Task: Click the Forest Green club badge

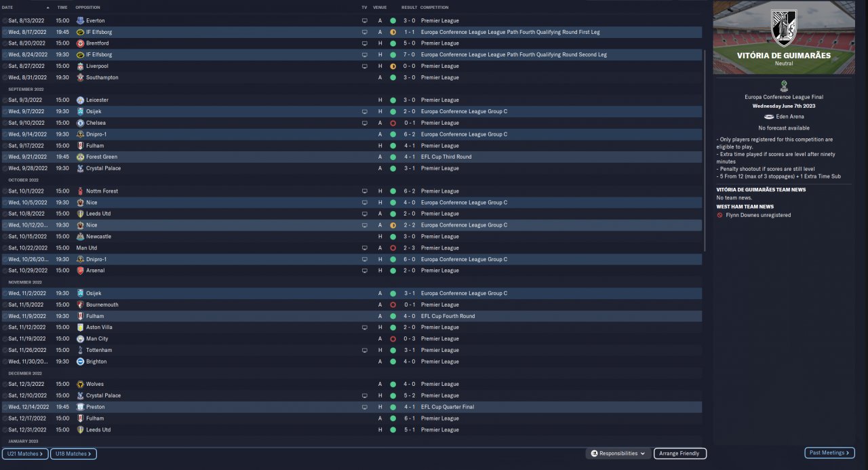Action: 80,157
